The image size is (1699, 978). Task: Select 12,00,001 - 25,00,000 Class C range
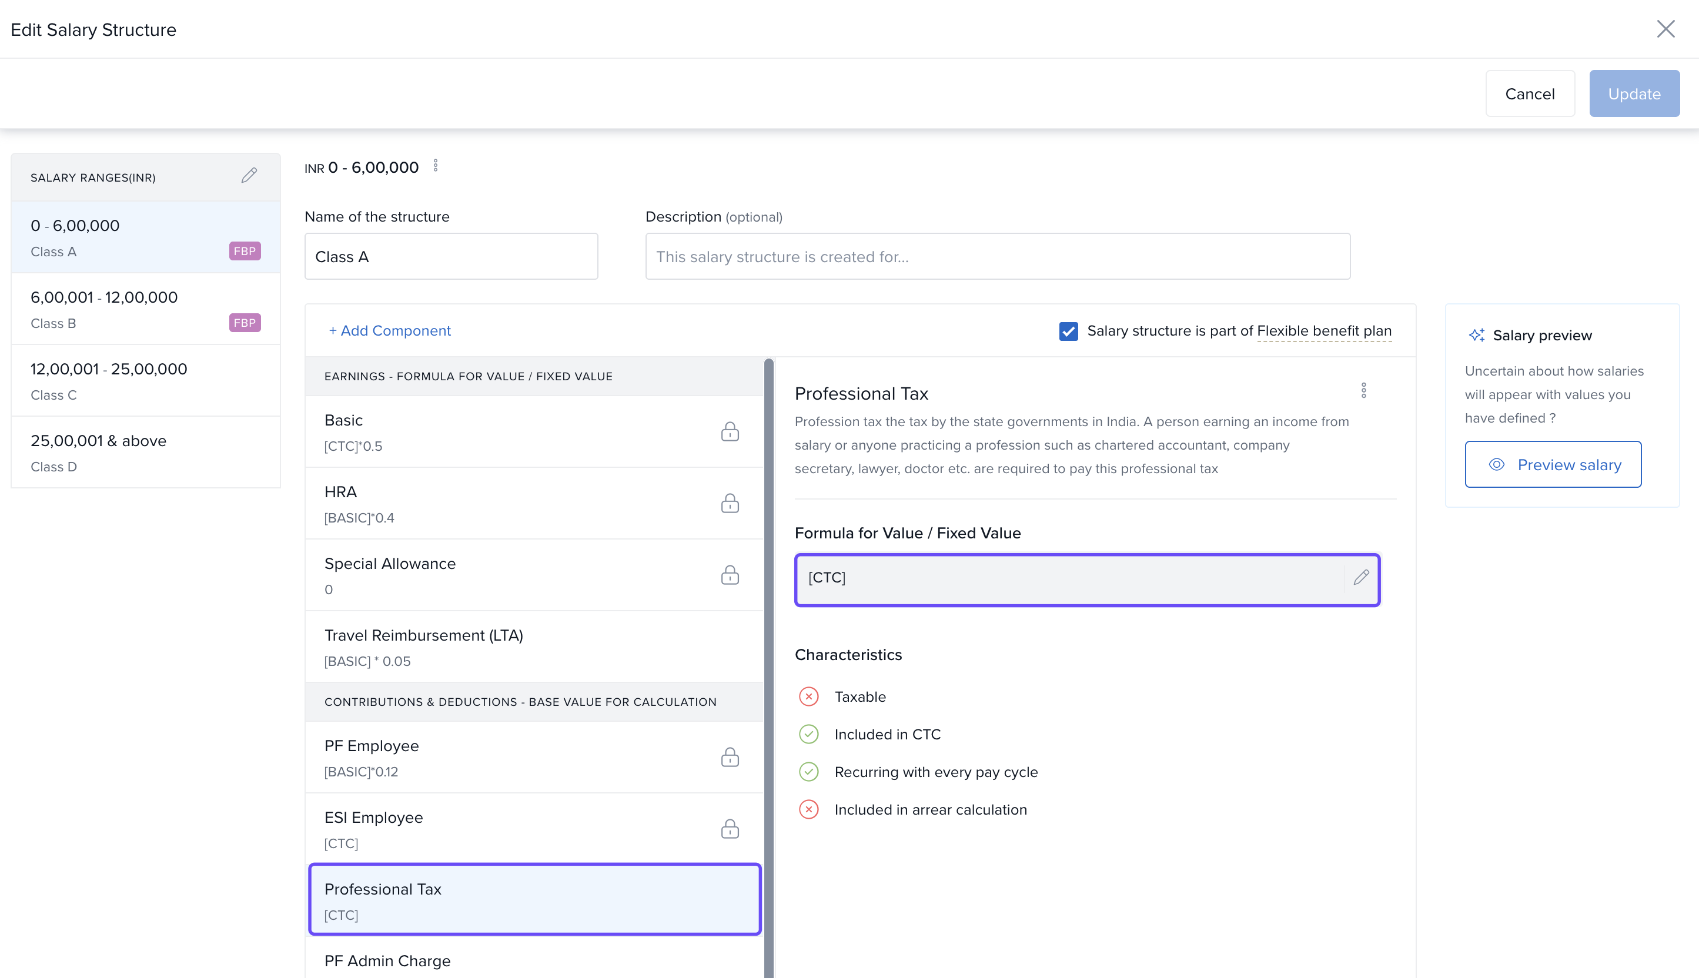[145, 381]
